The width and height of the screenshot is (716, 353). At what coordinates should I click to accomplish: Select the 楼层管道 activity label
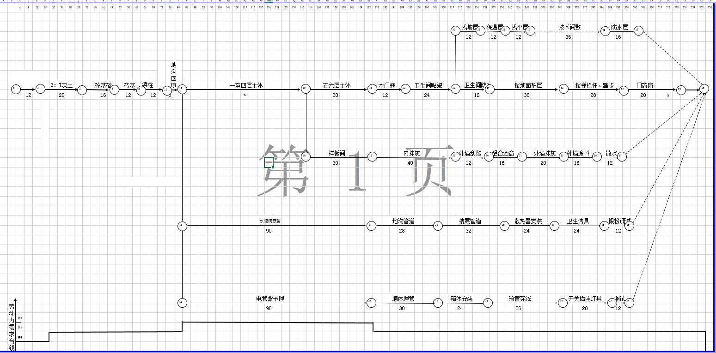[x=470, y=221]
